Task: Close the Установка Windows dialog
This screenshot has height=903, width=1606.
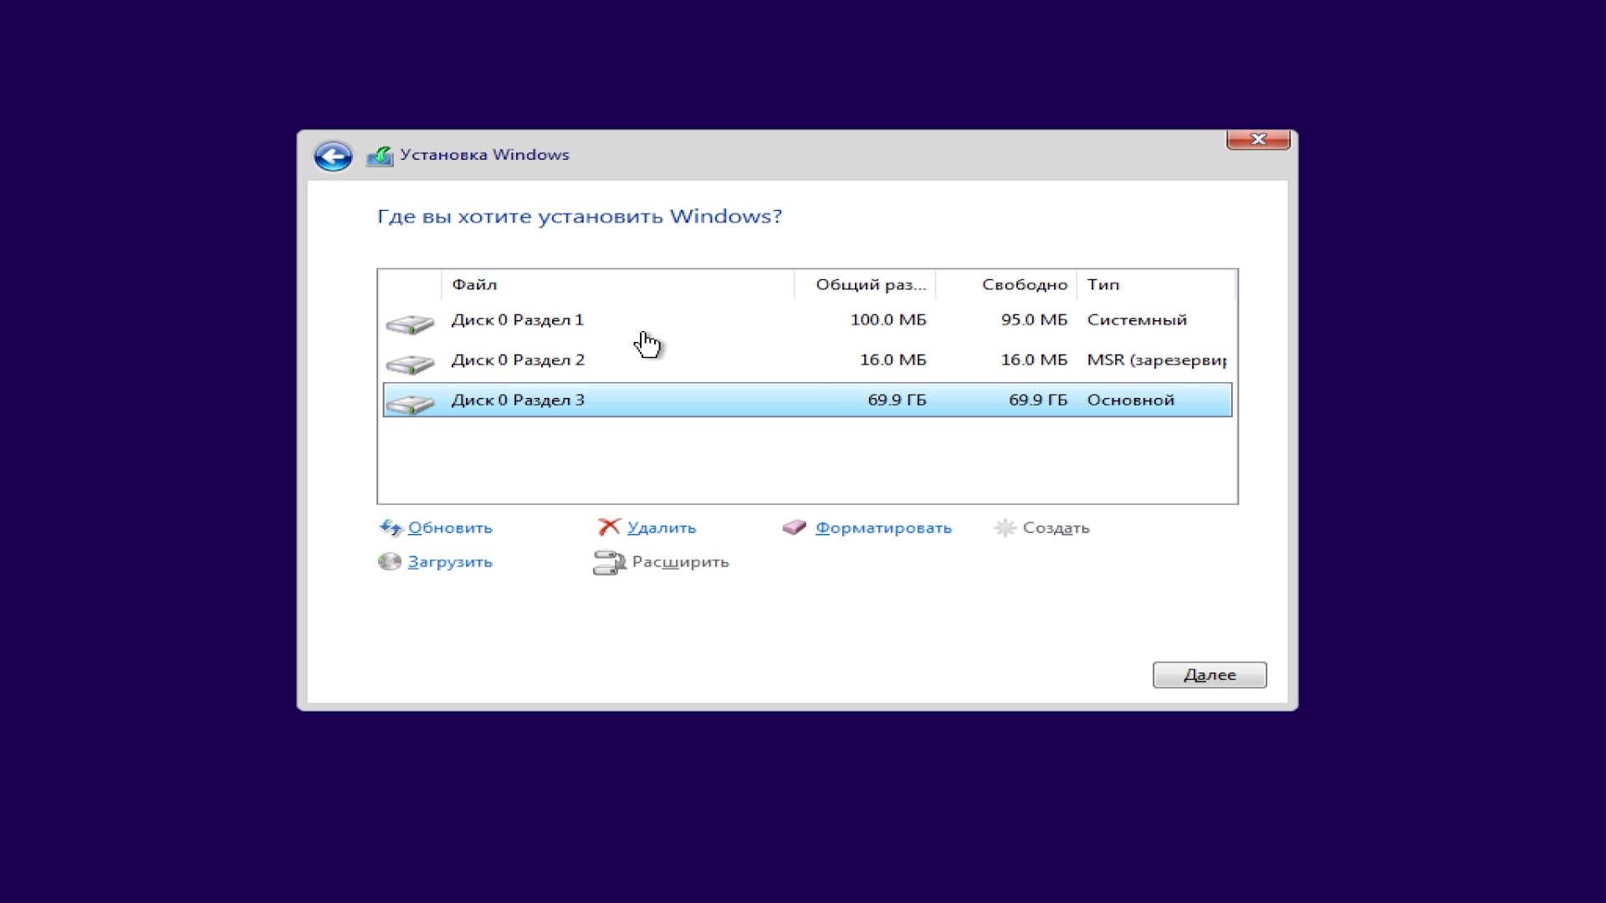Action: [x=1258, y=140]
